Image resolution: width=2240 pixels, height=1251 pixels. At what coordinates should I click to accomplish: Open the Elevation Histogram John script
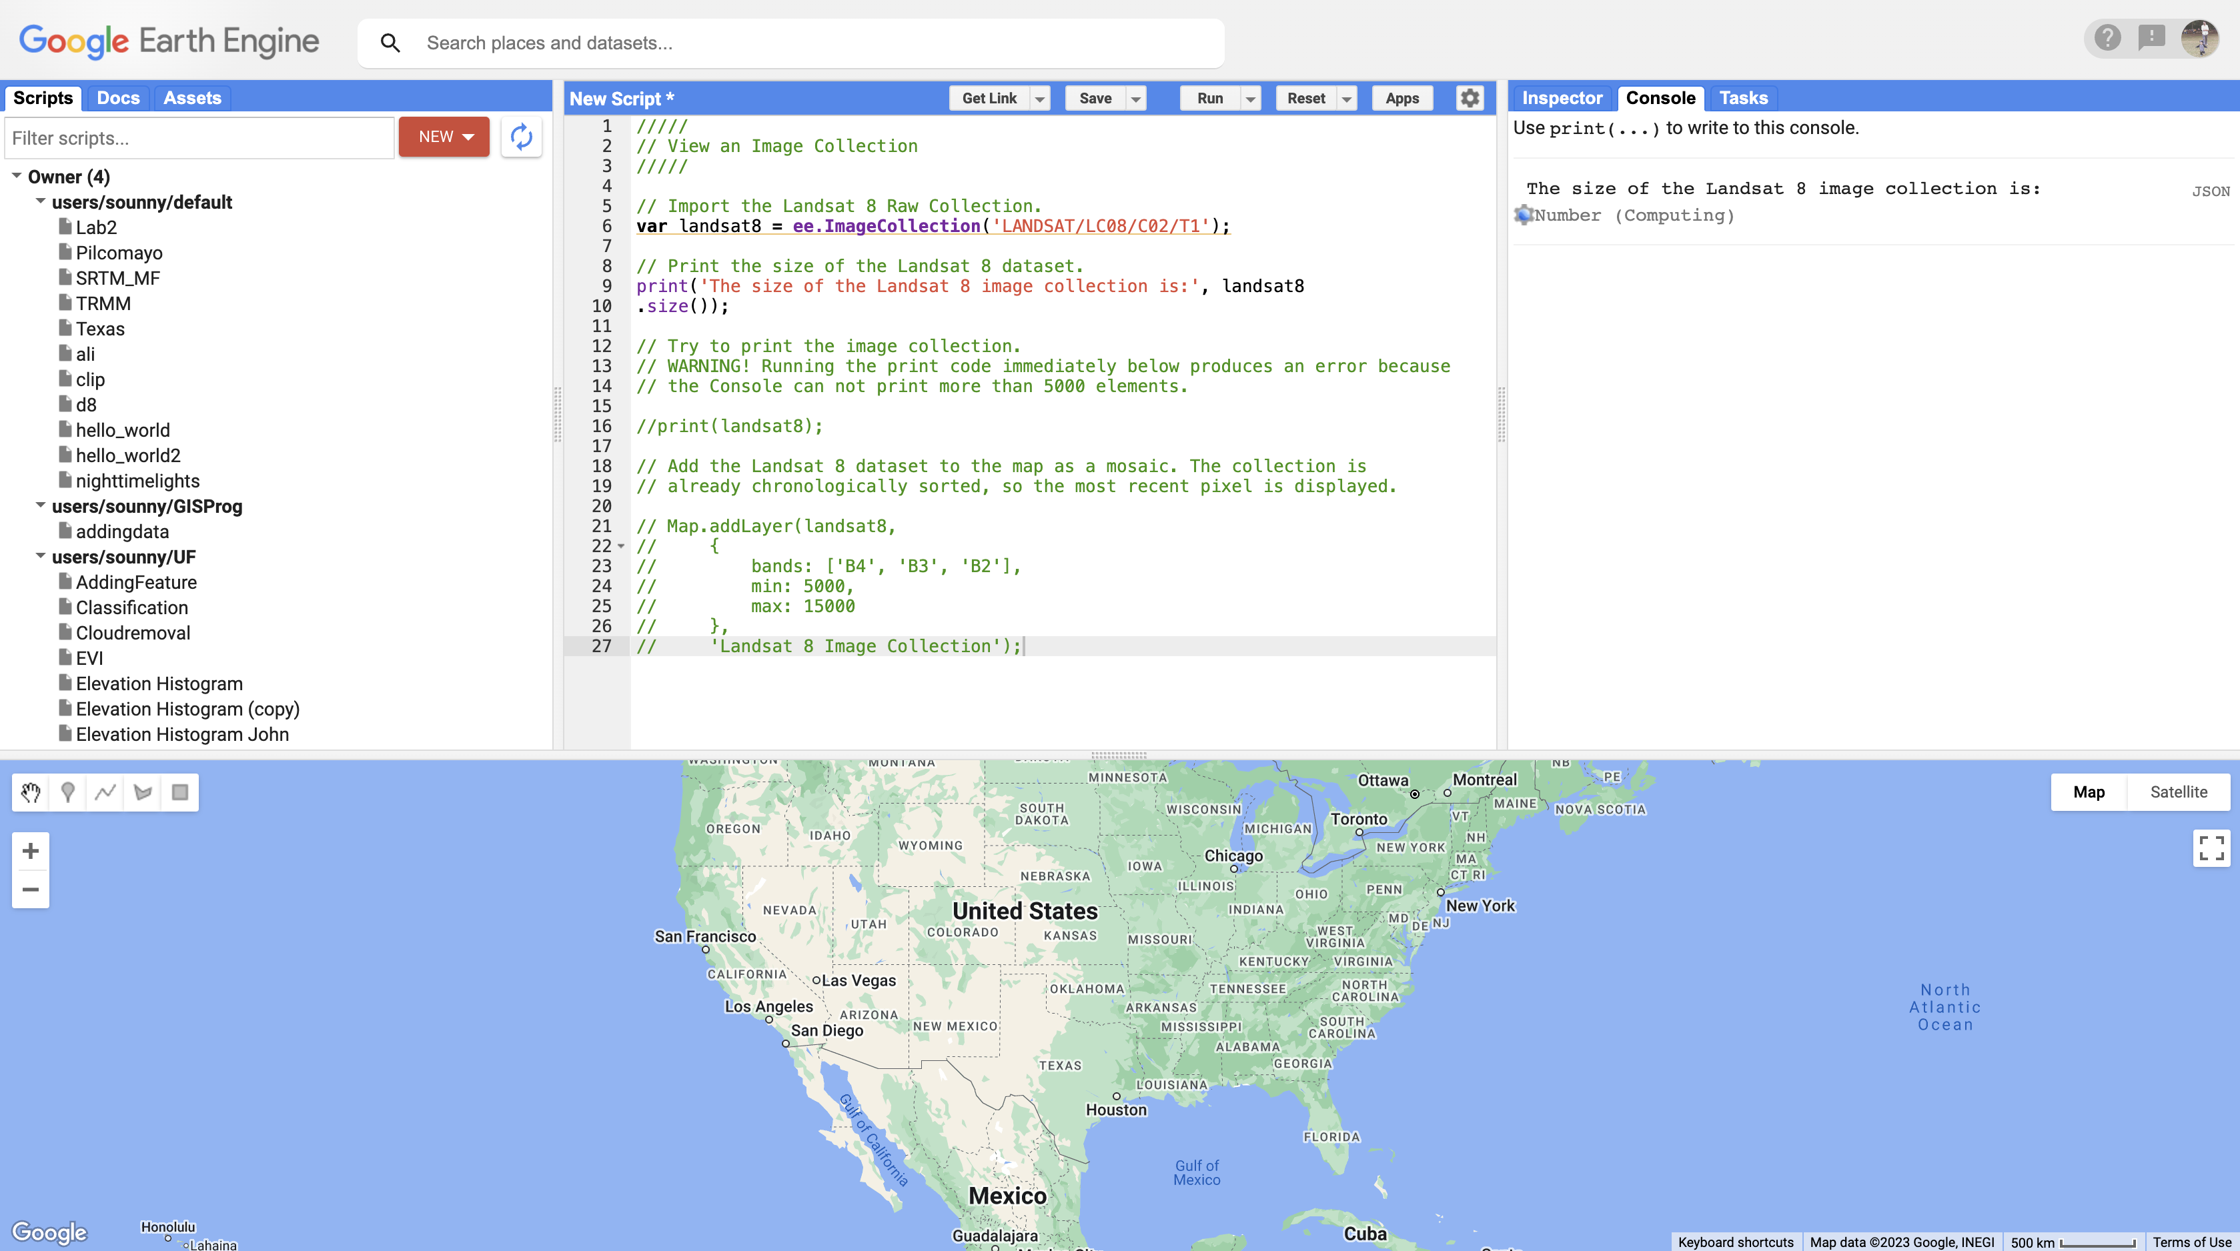(x=181, y=734)
